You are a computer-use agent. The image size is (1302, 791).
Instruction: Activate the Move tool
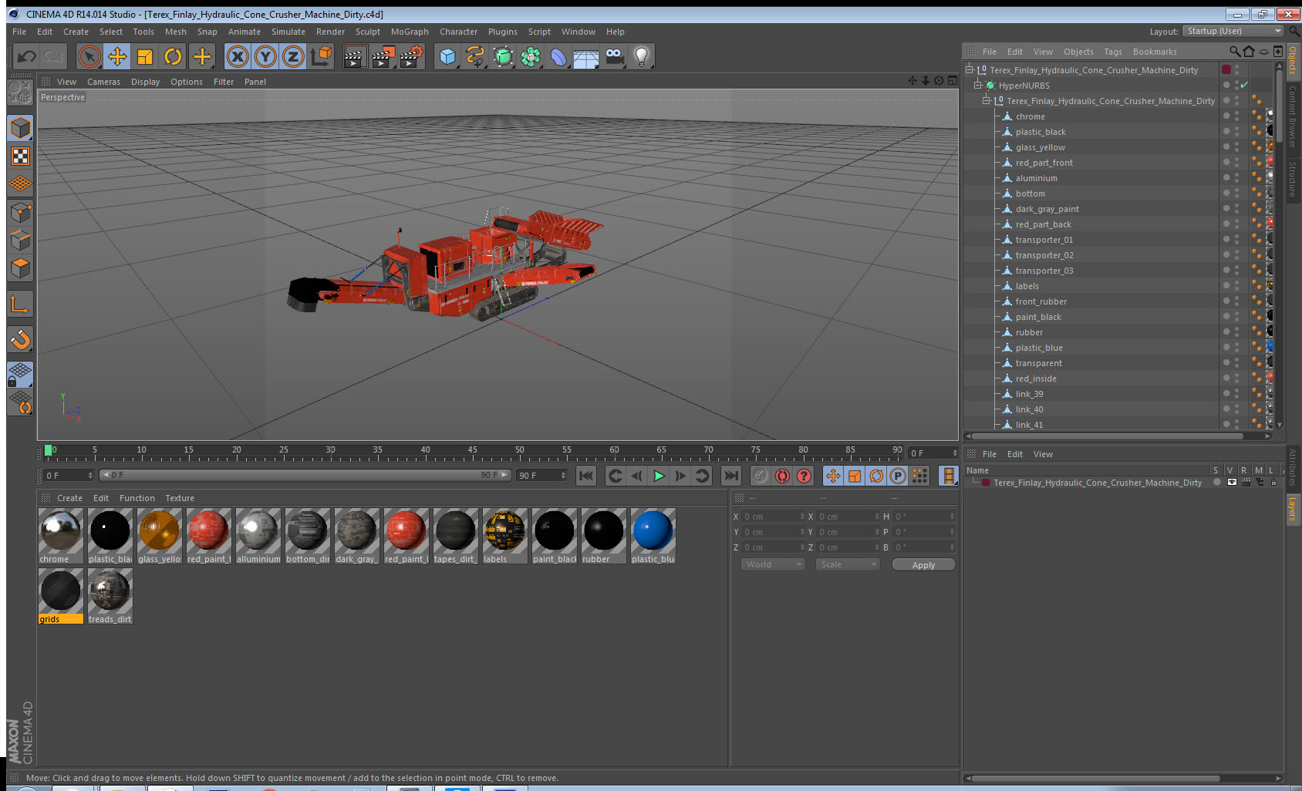117,56
